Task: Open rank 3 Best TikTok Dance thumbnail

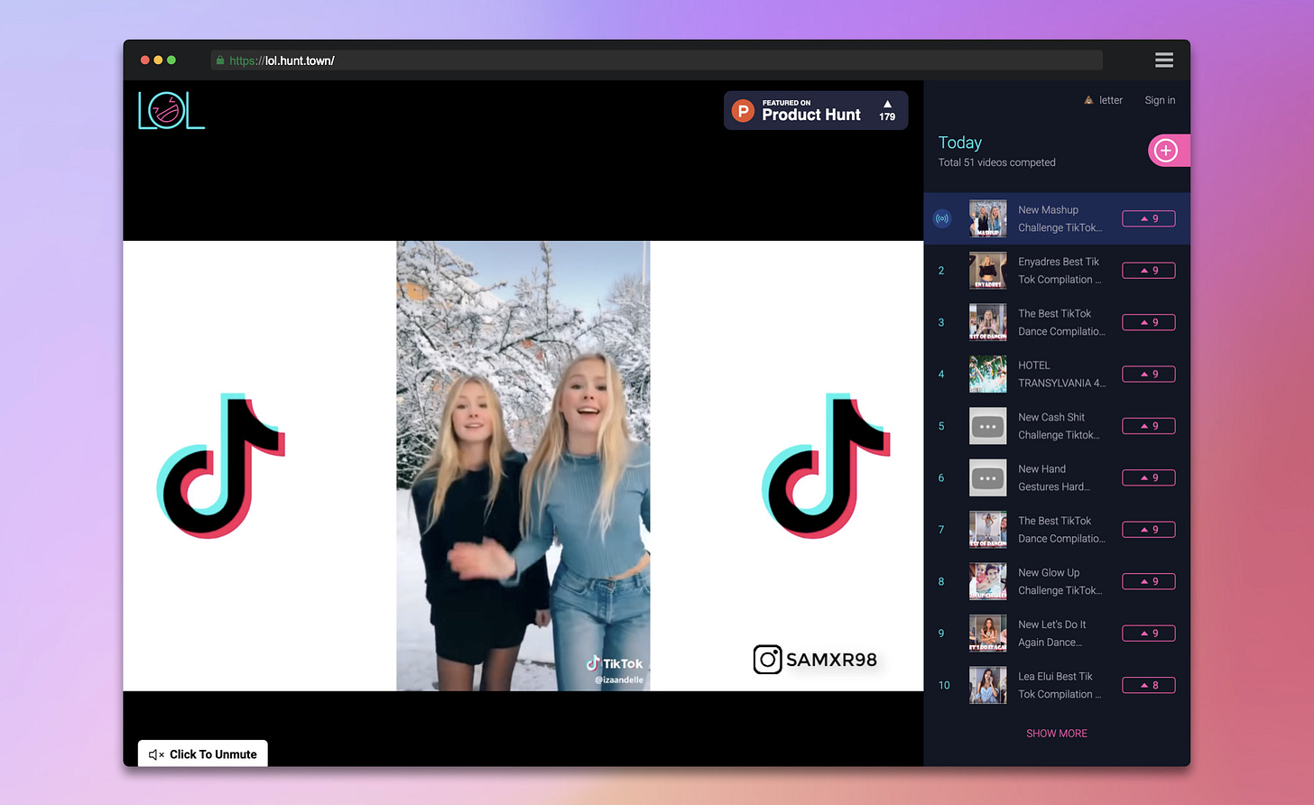Action: point(988,322)
